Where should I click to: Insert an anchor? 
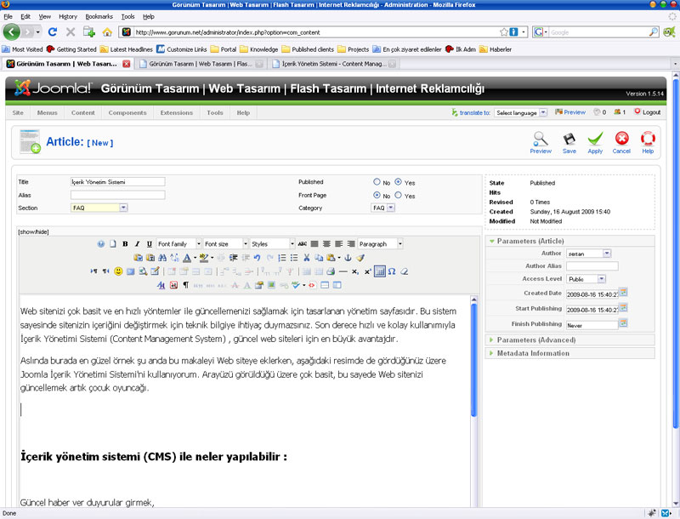(x=348, y=258)
